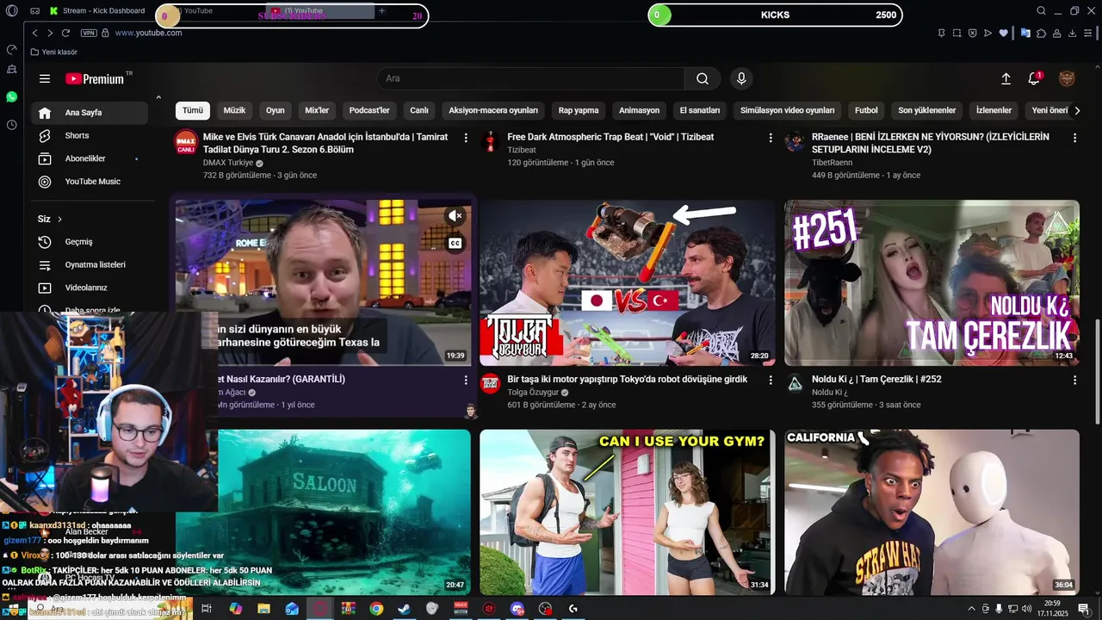
Task: Open YouTube Music in sidebar
Action: click(x=90, y=182)
